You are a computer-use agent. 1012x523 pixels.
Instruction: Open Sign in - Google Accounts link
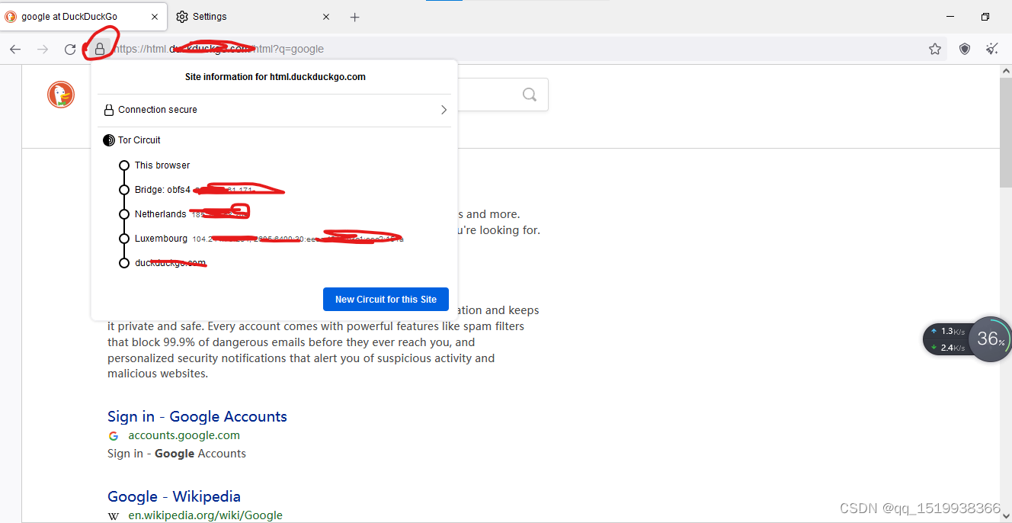click(197, 416)
